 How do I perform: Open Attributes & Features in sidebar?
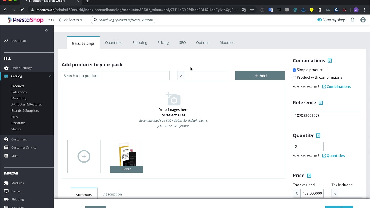(x=27, y=104)
